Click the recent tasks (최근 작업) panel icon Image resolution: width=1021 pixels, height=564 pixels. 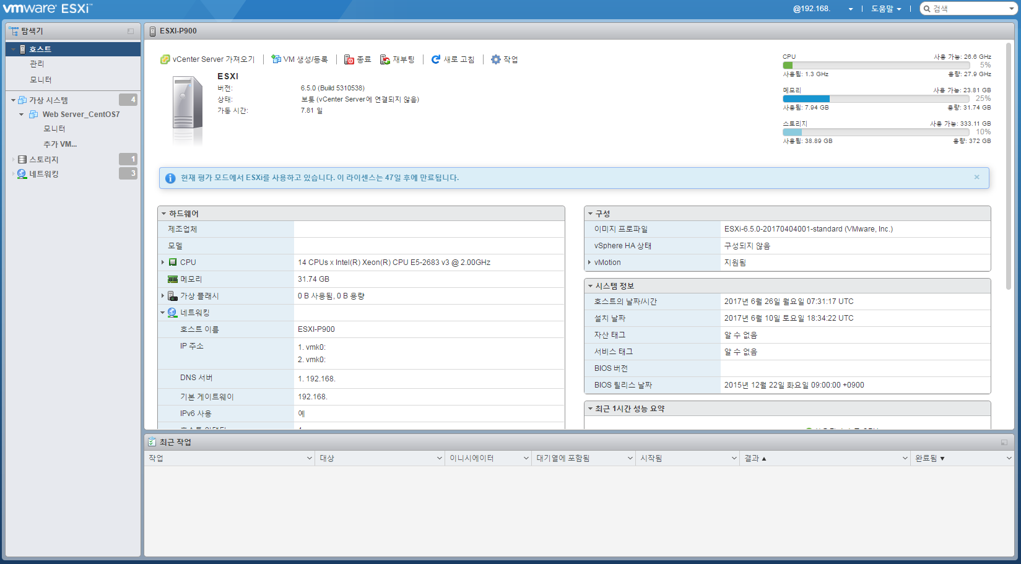(x=152, y=442)
